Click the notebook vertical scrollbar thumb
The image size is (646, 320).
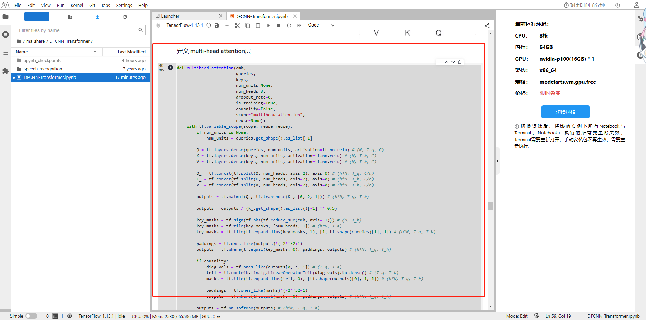pyautogui.click(x=490, y=206)
